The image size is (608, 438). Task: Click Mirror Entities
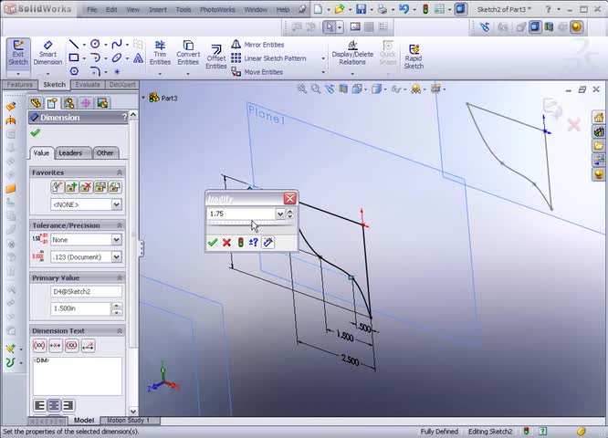tap(257, 45)
